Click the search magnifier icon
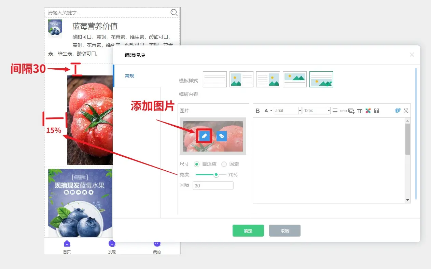This screenshot has width=431, height=269. pyautogui.click(x=174, y=13)
